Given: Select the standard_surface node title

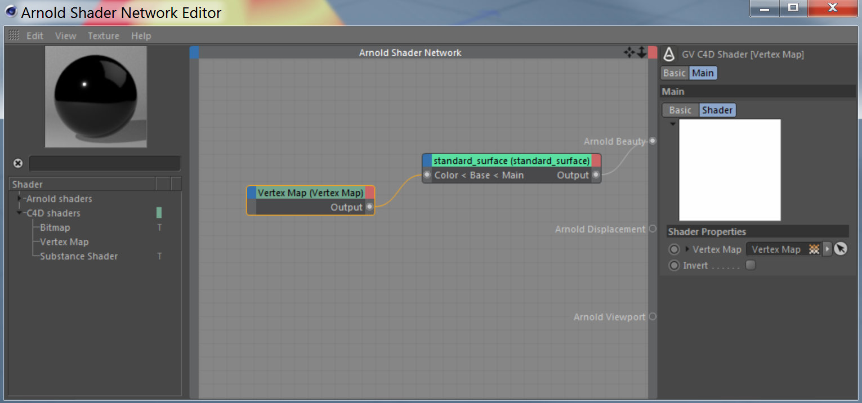Looking at the screenshot, I should [511, 161].
